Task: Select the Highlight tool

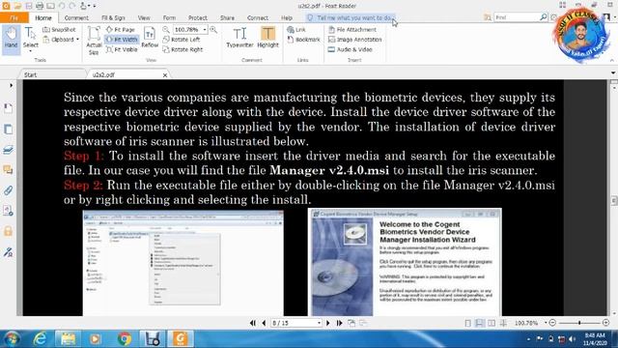Action: (x=268, y=38)
